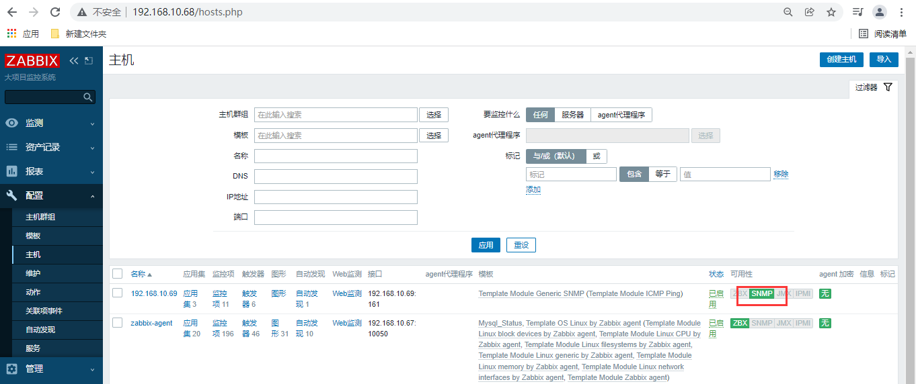Open the browser profile avatar
Screen dimensions: 916x384
point(880,12)
